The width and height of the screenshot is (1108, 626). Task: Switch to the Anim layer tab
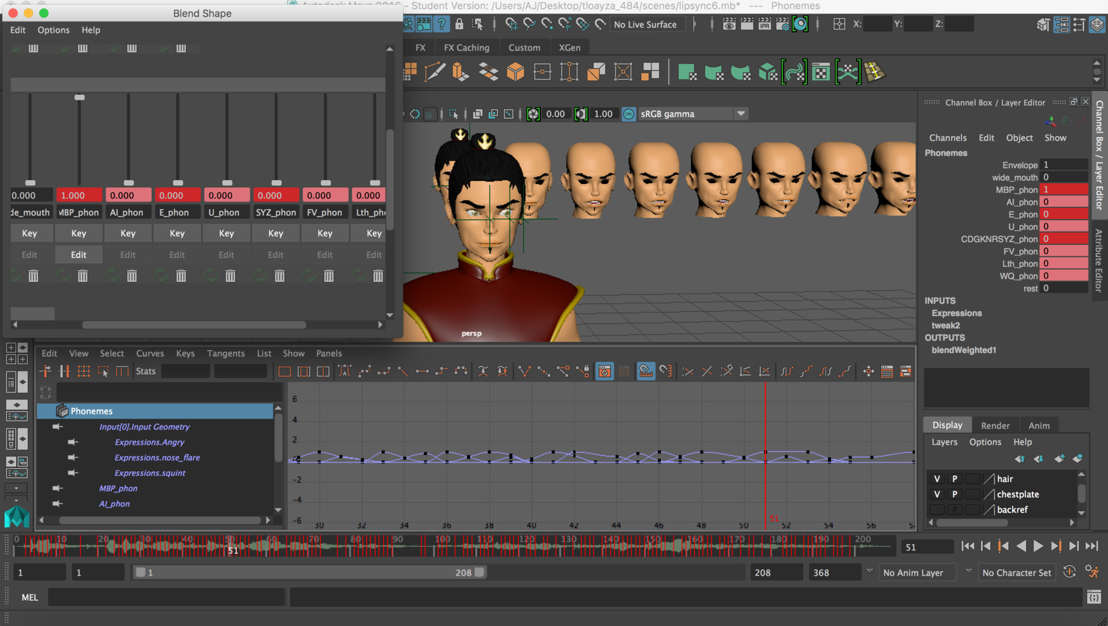1039,426
